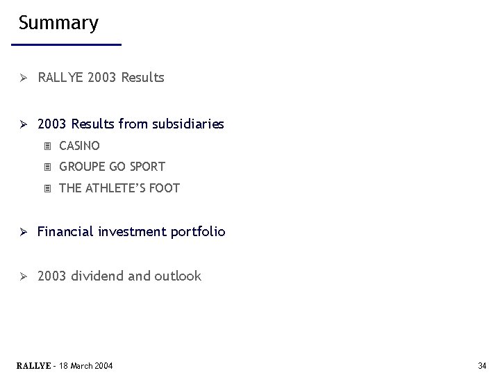Click the arrow bullet beside 2003 Results from subsidiaries
This screenshot has height=375, width=500.
point(24,124)
